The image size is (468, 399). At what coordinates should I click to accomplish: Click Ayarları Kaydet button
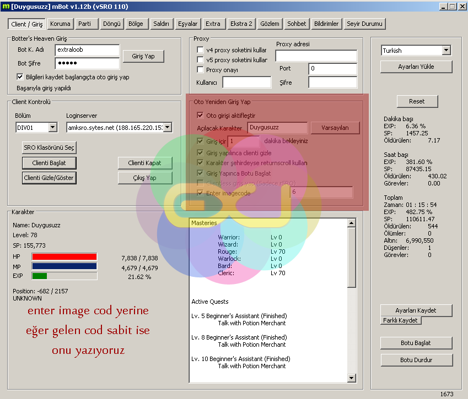416,310
